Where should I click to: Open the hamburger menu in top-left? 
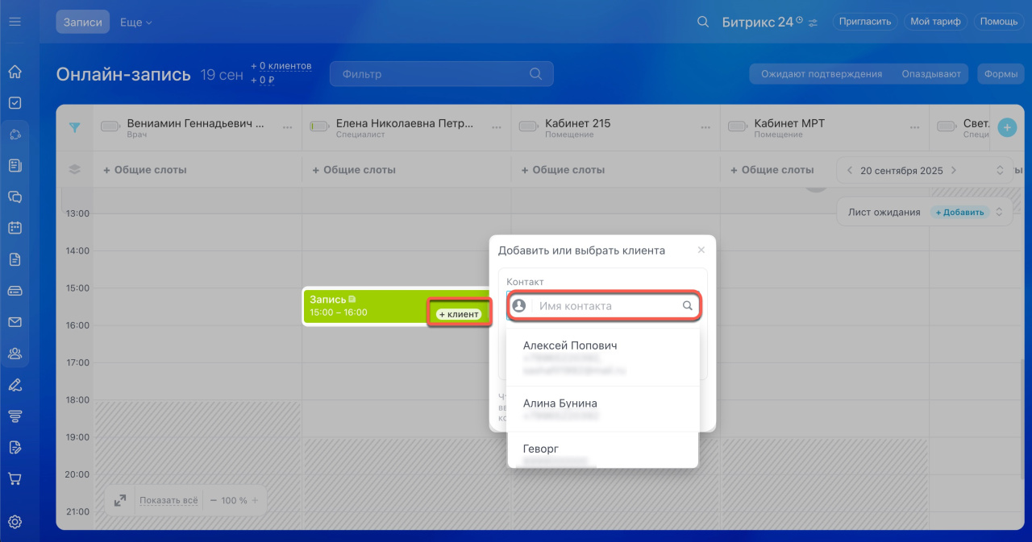15,22
